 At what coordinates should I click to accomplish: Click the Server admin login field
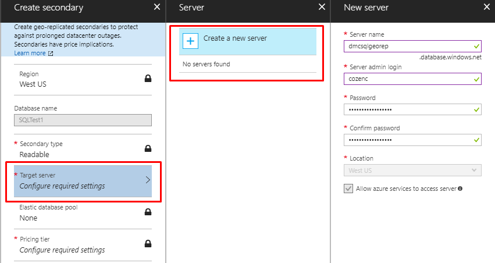tap(412, 79)
